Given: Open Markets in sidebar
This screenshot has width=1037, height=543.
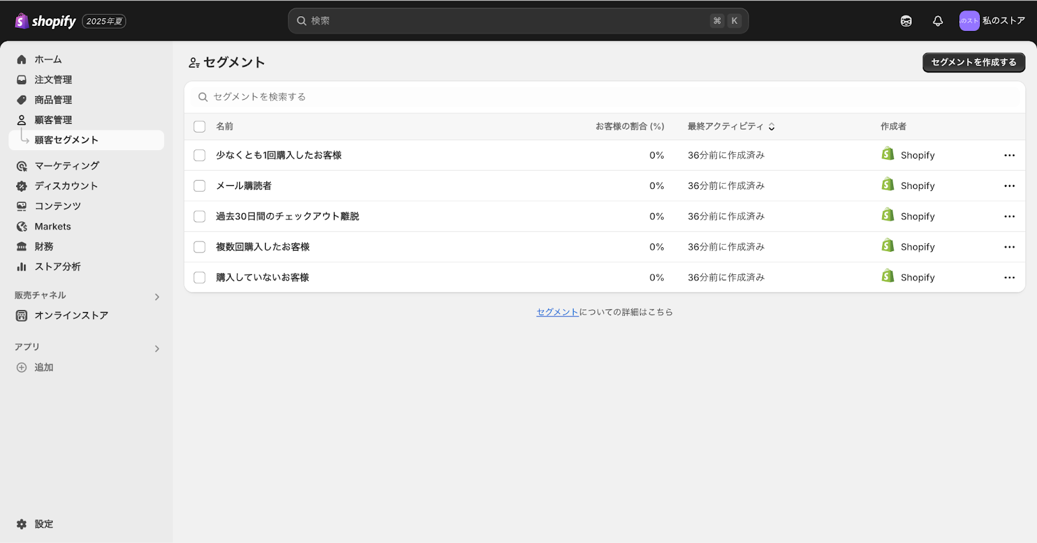Looking at the screenshot, I should coord(86,227).
